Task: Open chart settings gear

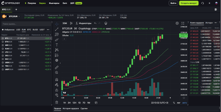Action: pos(177,23)
